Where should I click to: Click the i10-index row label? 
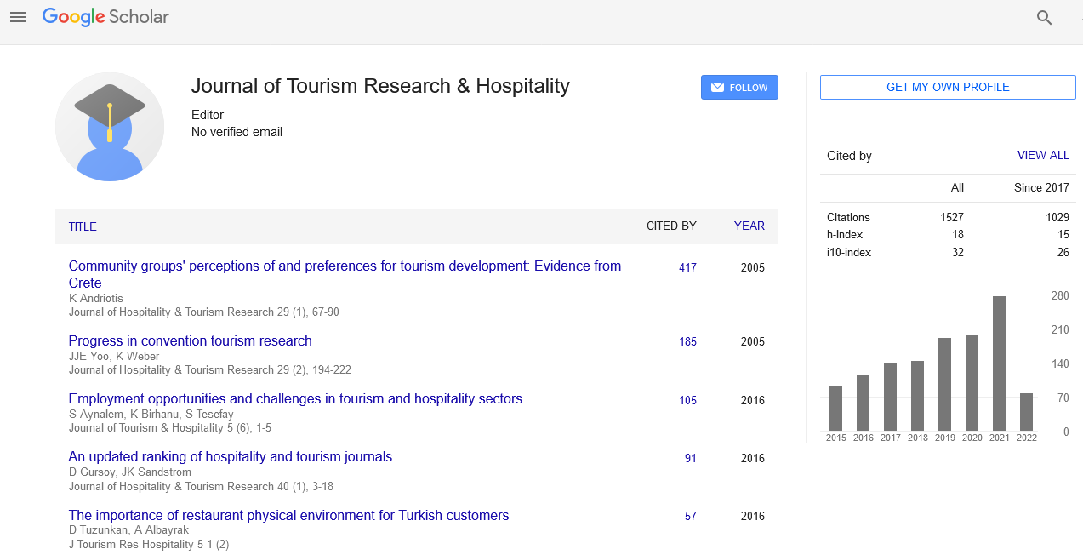pos(849,253)
